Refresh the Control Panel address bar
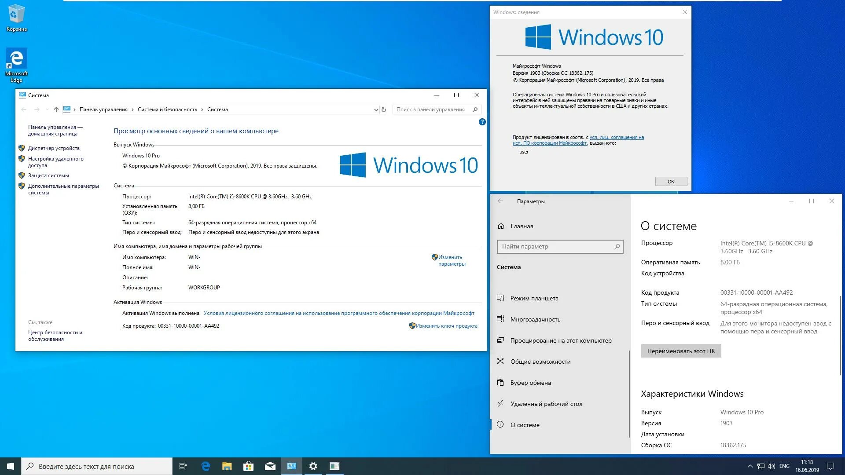This screenshot has height=475, width=845. click(x=384, y=110)
